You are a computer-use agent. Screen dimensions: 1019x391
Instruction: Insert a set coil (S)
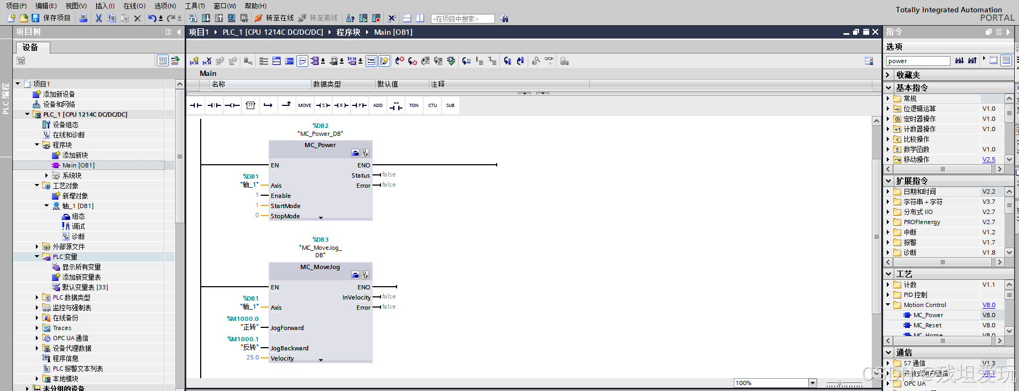pyautogui.click(x=323, y=105)
